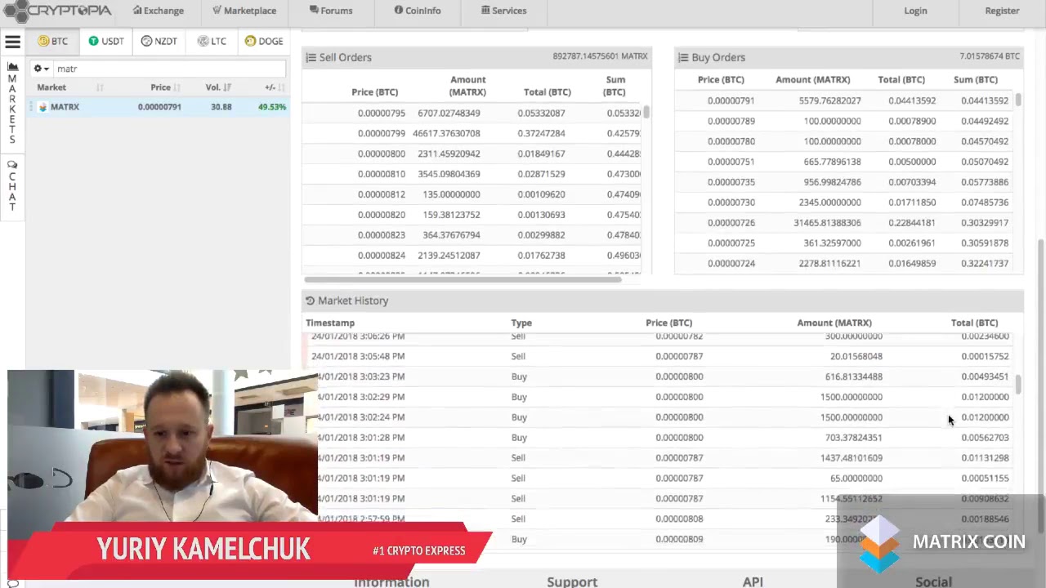Click sell order amount 135.00000000
This screenshot has width=1046, height=588.
451,194
